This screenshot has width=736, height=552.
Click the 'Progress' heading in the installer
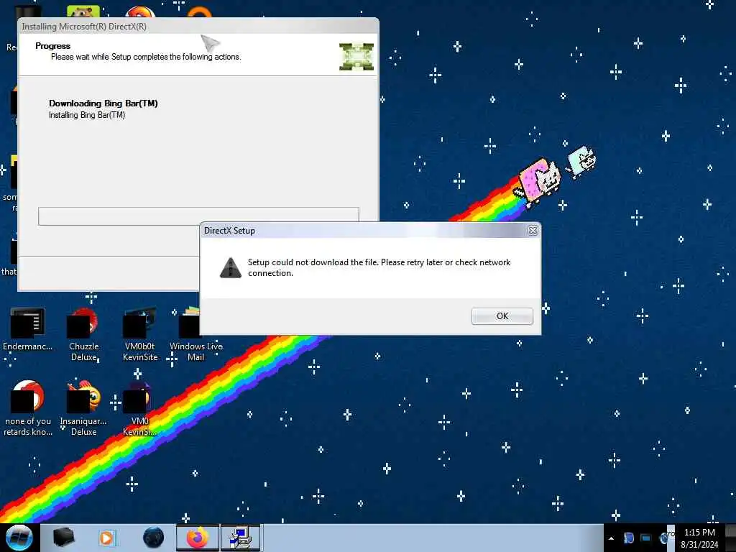pos(52,46)
